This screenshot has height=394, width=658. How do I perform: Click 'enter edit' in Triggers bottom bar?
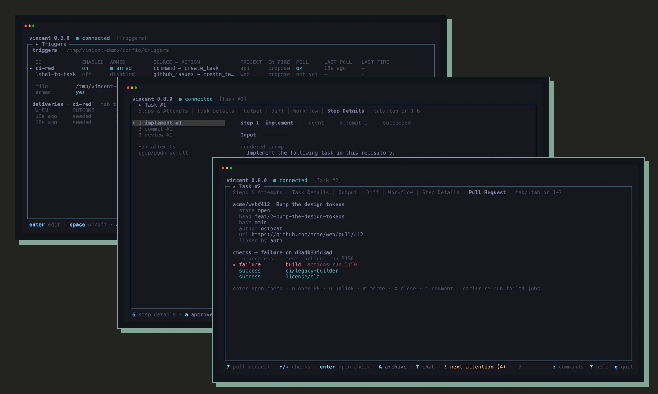(45, 224)
